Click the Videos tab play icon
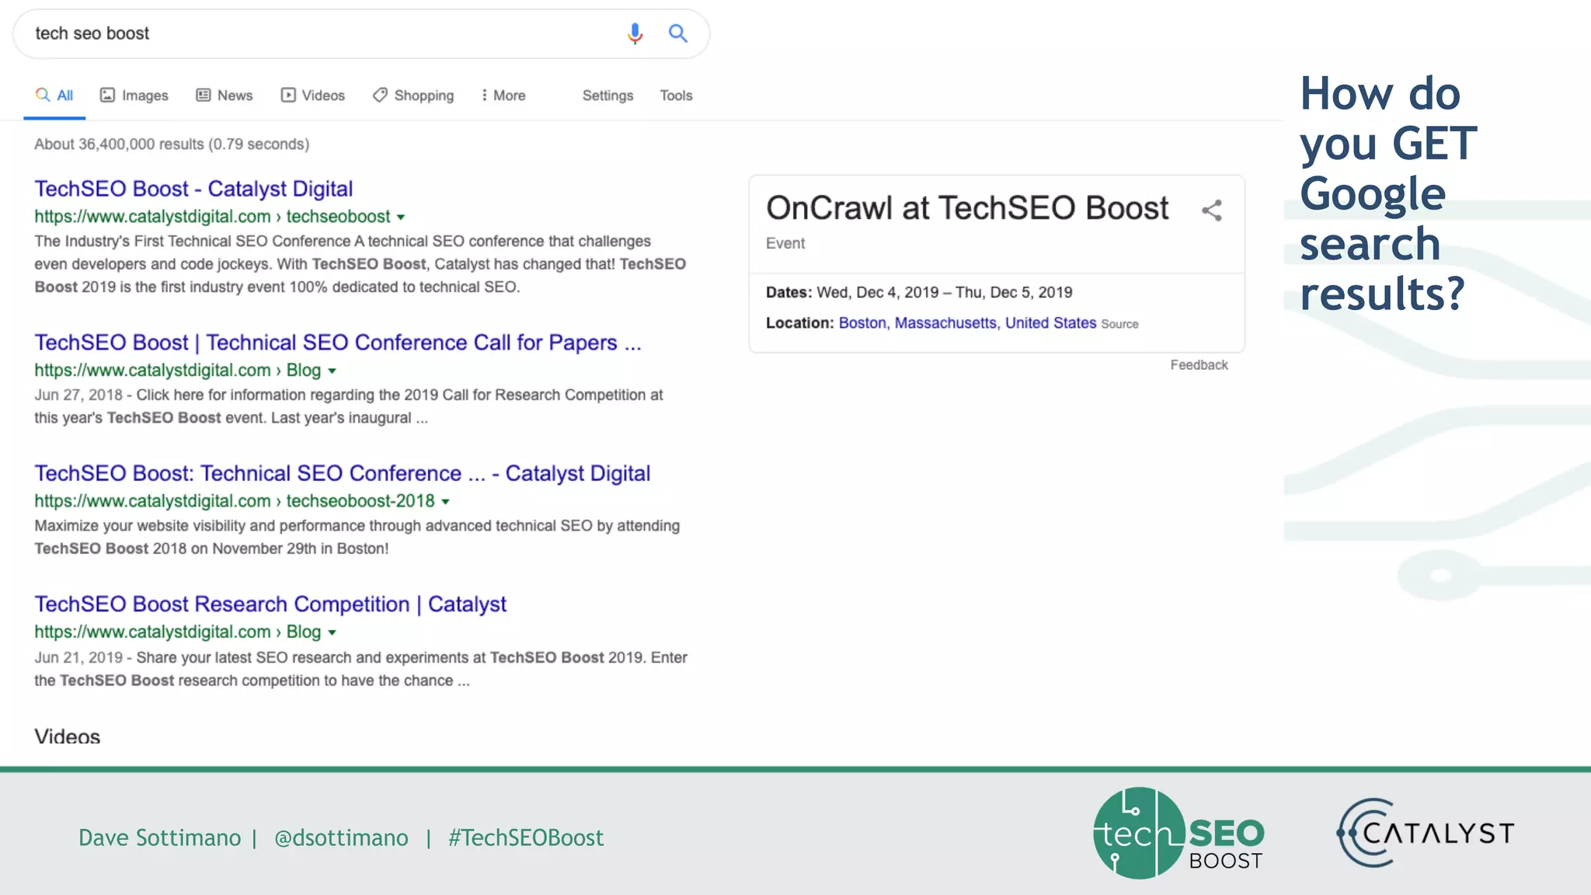The image size is (1591, 895). 288,95
